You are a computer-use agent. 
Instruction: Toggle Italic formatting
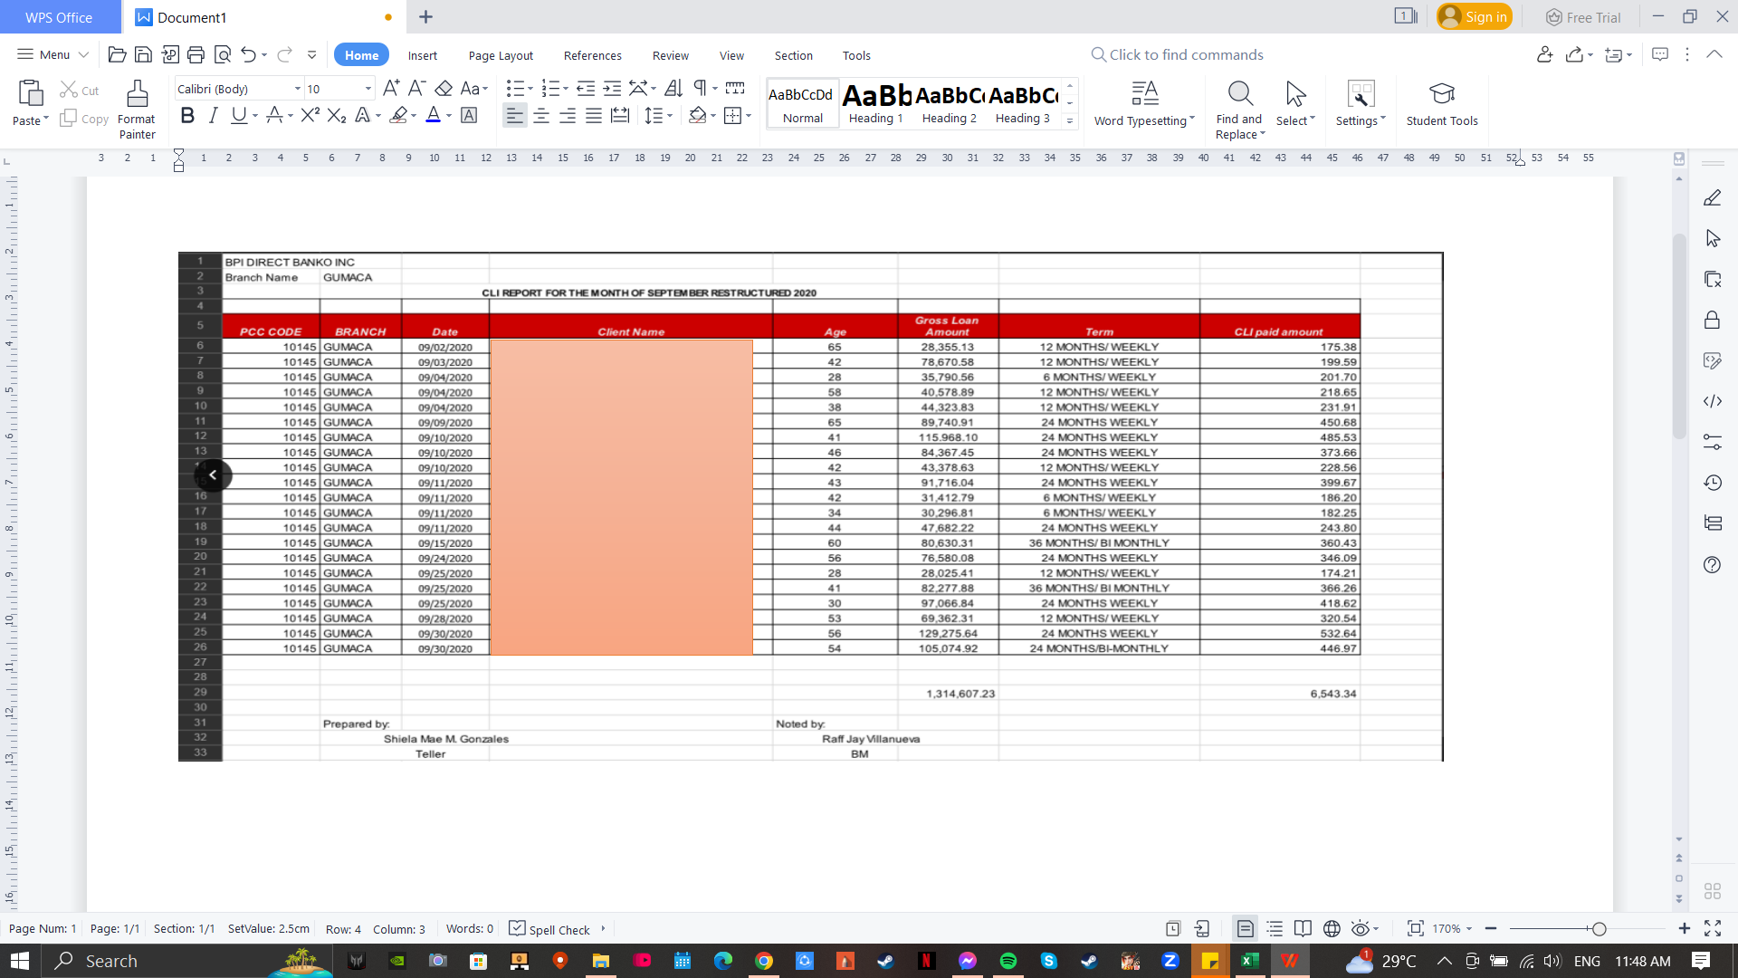(213, 115)
